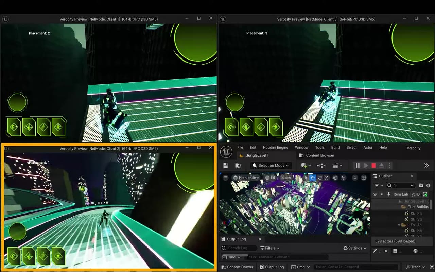This screenshot has width=435, height=272.
Task: Click the viewport Show flags button
Action: 286,177
